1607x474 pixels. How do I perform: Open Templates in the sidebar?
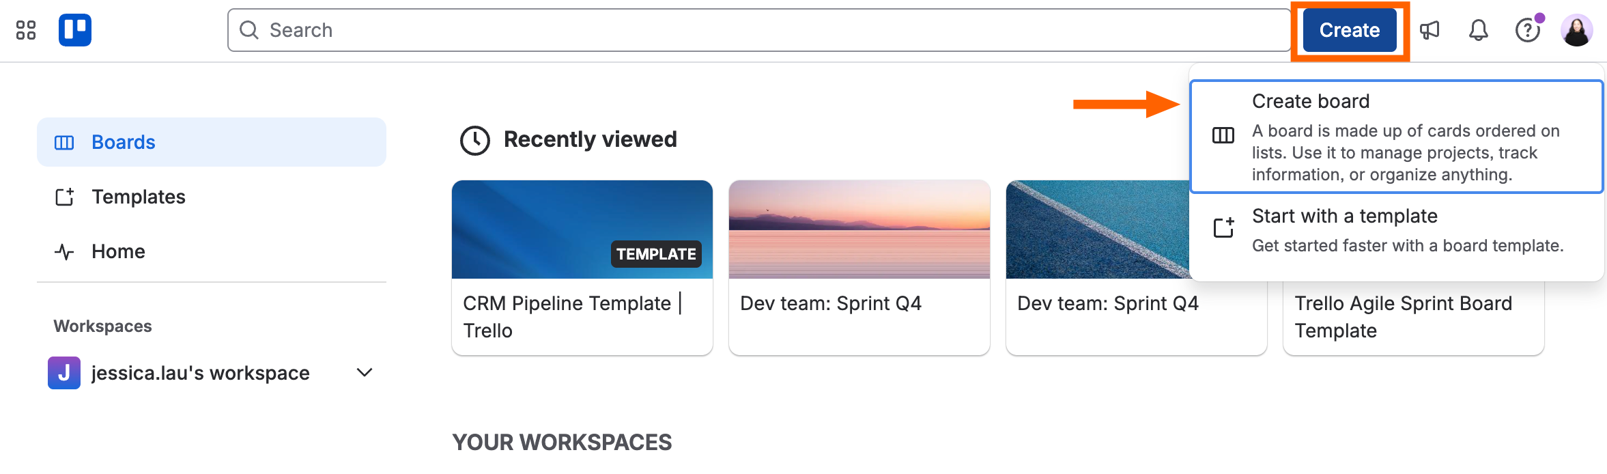212,197
